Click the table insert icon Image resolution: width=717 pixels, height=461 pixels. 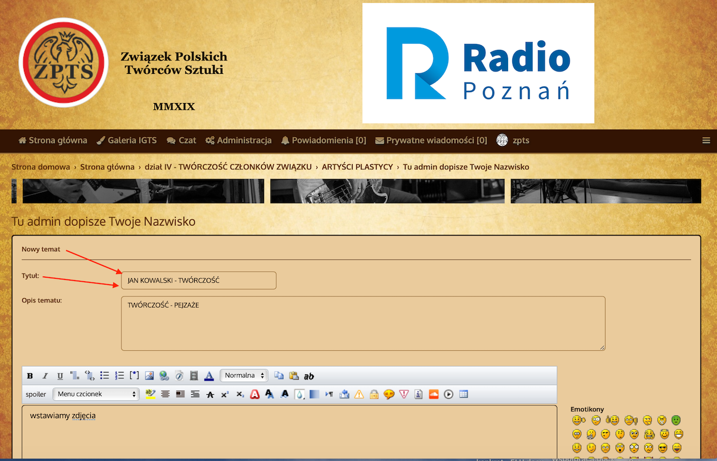click(464, 394)
